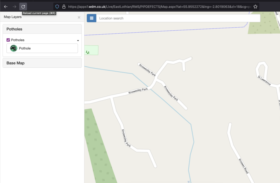
Task: Expand the Base Map section
Action: click(42, 63)
